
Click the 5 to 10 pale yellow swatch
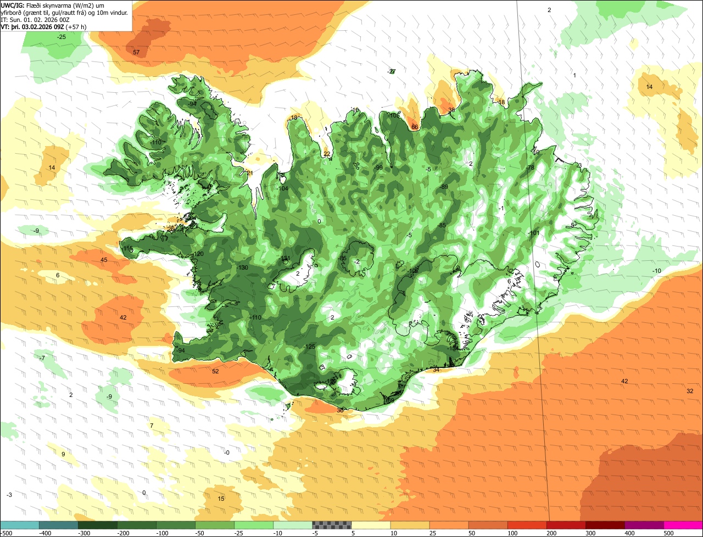click(371, 525)
